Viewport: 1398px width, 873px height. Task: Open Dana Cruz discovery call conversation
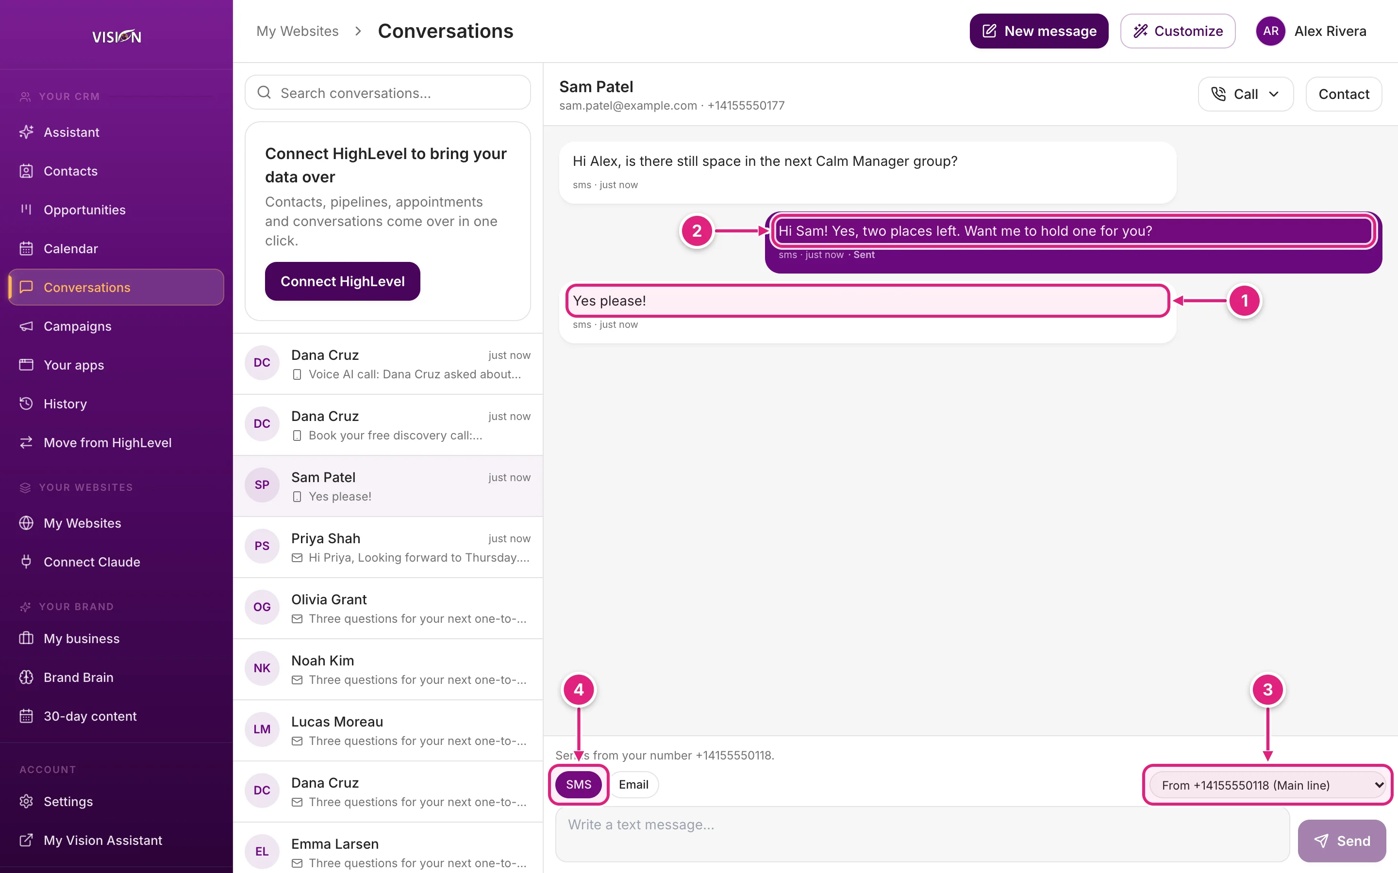pos(388,425)
